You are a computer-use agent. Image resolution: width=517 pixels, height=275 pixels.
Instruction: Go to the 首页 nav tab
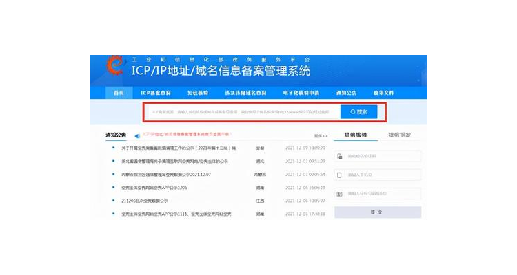coord(119,93)
